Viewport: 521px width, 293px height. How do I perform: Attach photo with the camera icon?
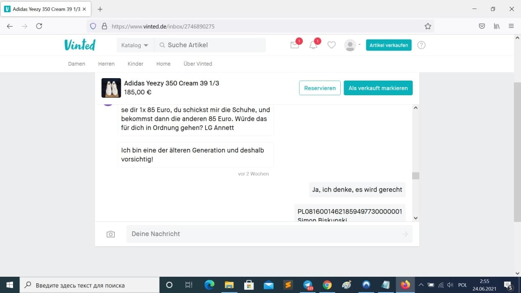coord(111,234)
